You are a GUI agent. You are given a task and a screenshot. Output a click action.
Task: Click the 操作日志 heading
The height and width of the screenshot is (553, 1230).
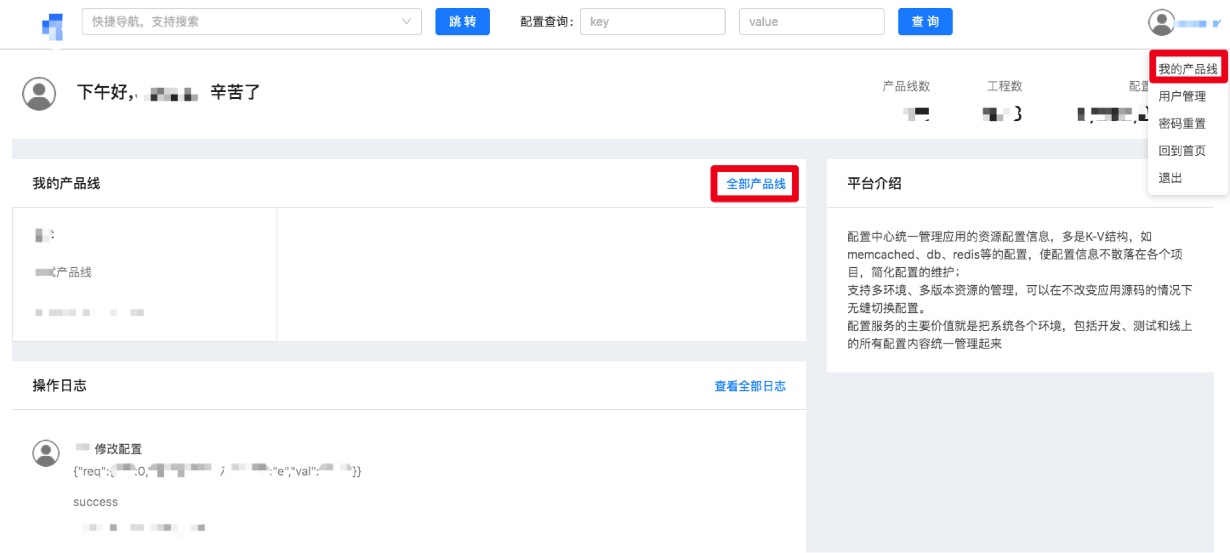pyautogui.click(x=60, y=385)
